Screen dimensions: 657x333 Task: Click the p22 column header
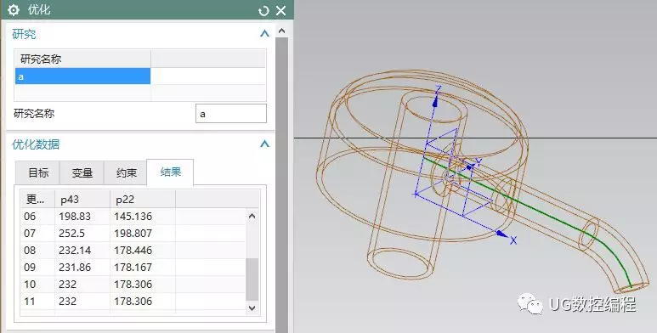coord(143,200)
